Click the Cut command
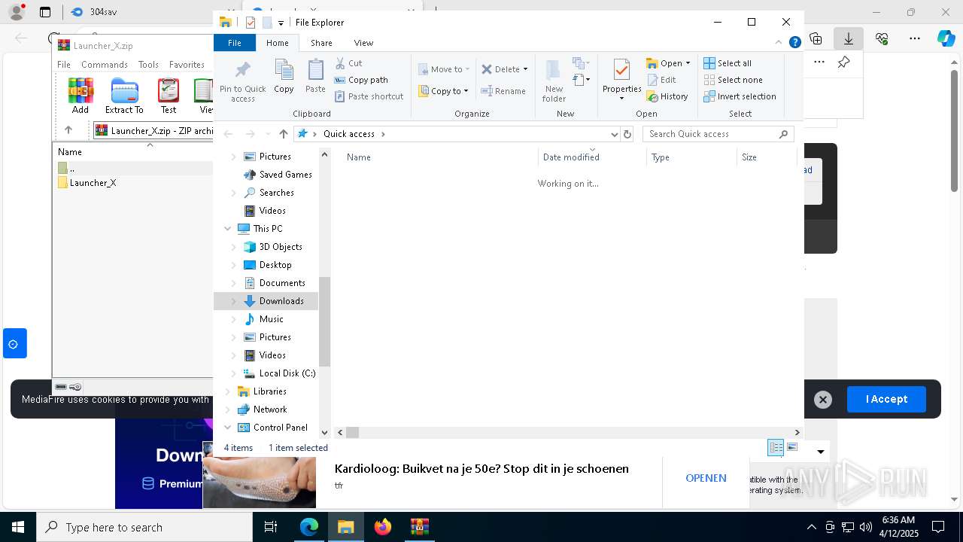The image size is (963, 542). (x=348, y=63)
